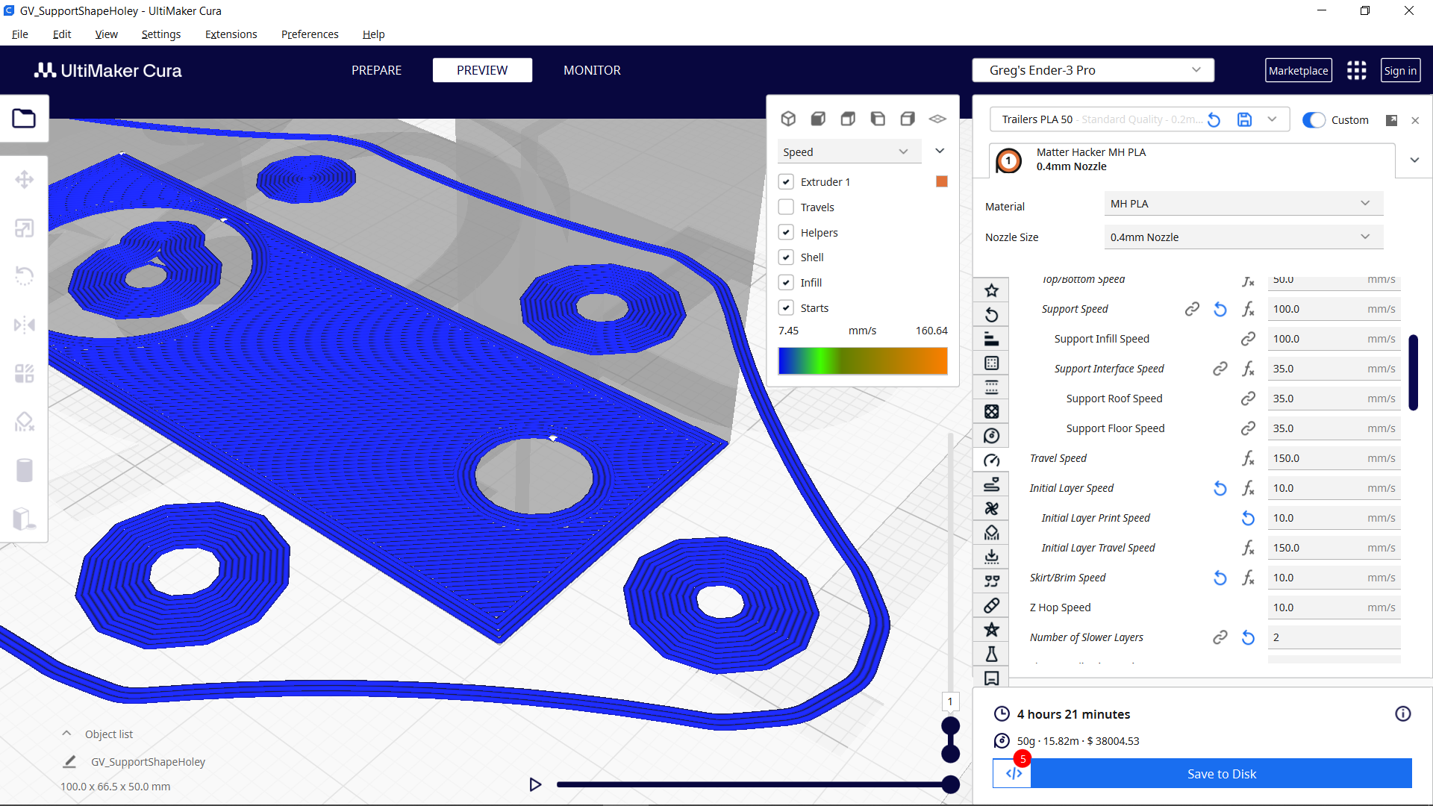The height and width of the screenshot is (806, 1433).
Task: Jump to Build Plate Adhesion category icon
Action: (x=991, y=557)
